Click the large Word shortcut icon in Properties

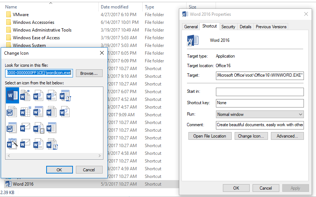click(x=193, y=40)
